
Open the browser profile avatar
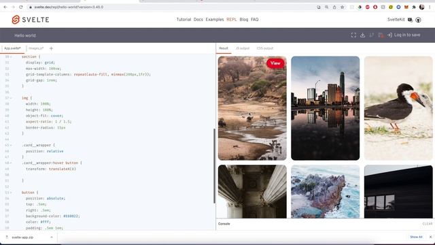[421, 7]
